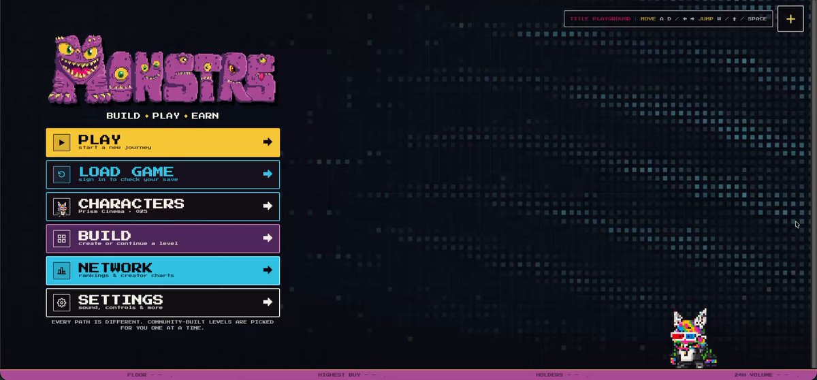Click the play triangle icon in Play row
Screen dimensions: 817x380
[x=62, y=142]
